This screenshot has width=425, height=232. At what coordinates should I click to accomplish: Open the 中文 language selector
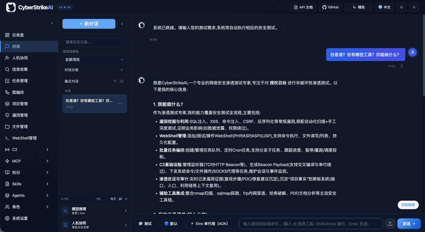click(384, 7)
